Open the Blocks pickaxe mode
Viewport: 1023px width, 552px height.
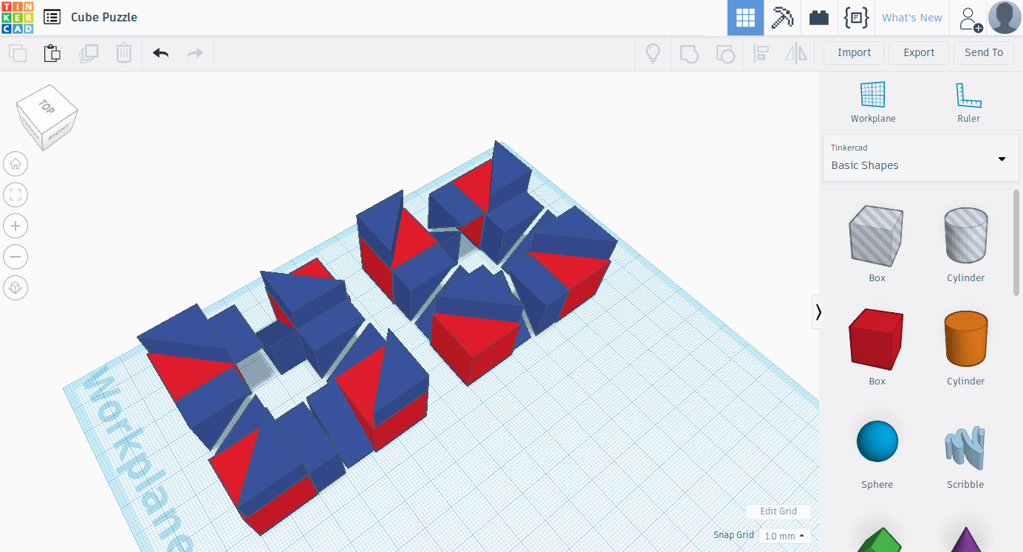(782, 18)
